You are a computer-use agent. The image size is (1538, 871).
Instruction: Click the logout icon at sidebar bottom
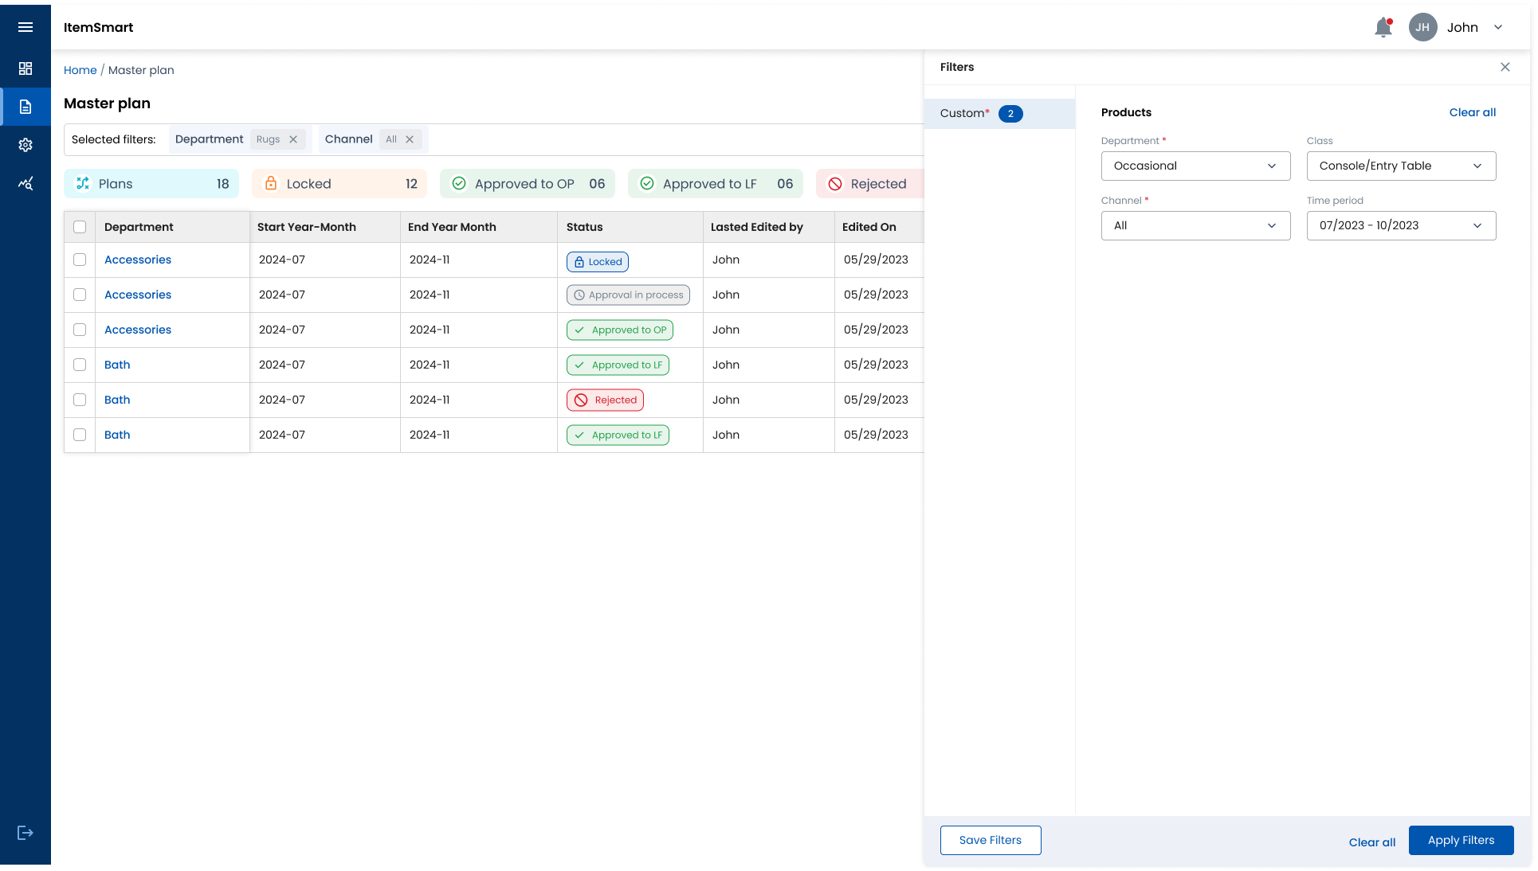tap(26, 833)
